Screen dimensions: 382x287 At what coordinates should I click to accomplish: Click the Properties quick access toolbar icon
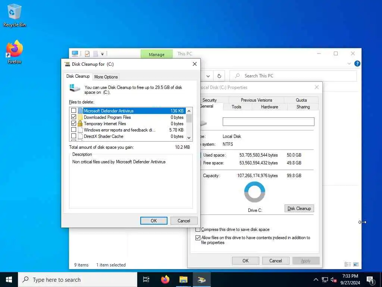87,54
